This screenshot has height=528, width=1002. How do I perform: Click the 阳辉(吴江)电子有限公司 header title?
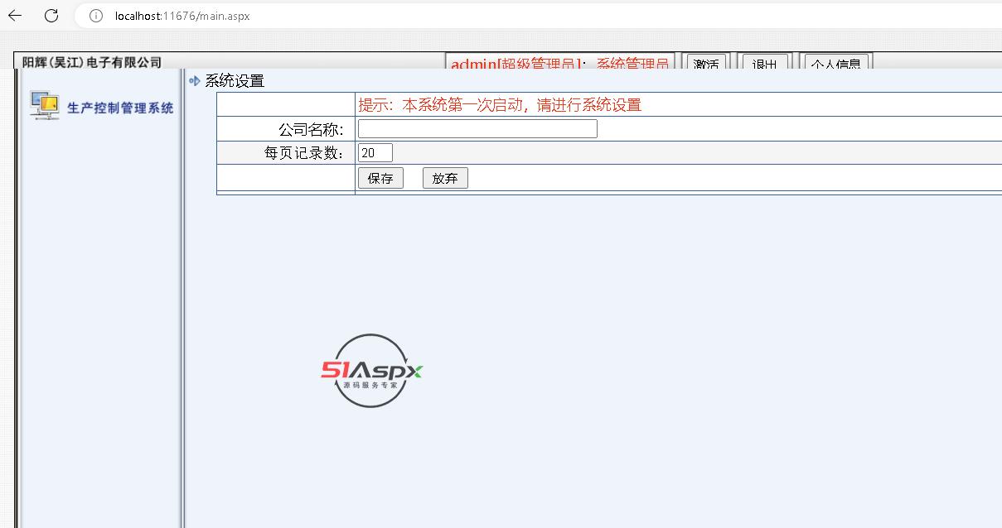tap(92, 62)
